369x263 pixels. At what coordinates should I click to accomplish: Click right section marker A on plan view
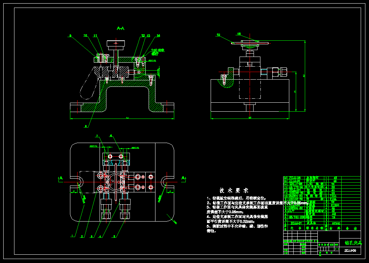[183, 178]
